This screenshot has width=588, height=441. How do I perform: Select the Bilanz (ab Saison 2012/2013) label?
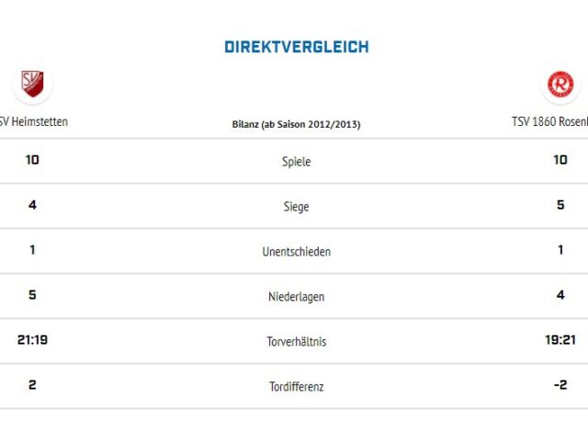(296, 123)
